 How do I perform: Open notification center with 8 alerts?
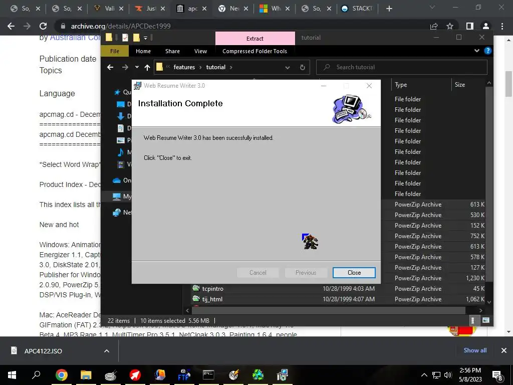pyautogui.click(x=497, y=375)
